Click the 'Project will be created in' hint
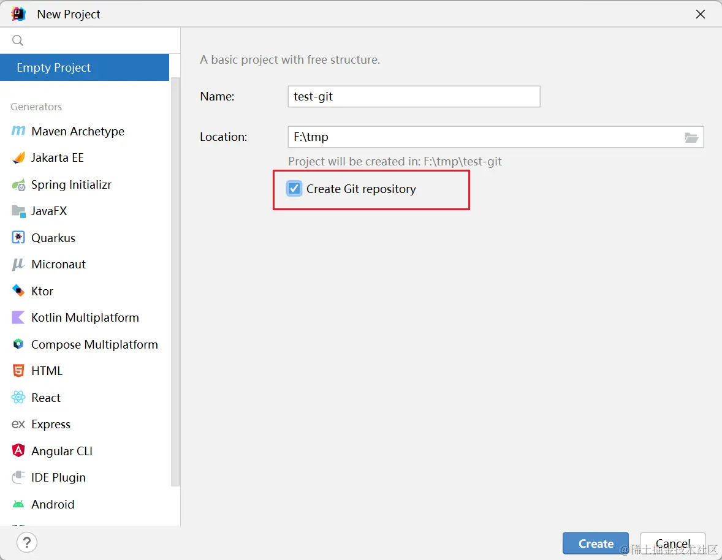The width and height of the screenshot is (722, 560). (x=395, y=162)
